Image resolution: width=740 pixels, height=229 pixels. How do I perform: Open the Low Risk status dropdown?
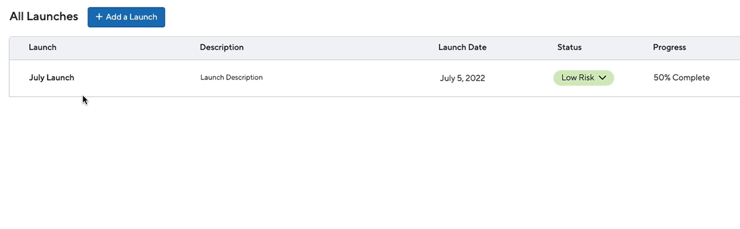coord(583,78)
